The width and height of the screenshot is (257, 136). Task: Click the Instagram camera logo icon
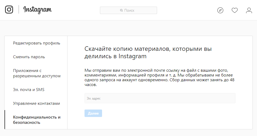(x=9, y=10)
